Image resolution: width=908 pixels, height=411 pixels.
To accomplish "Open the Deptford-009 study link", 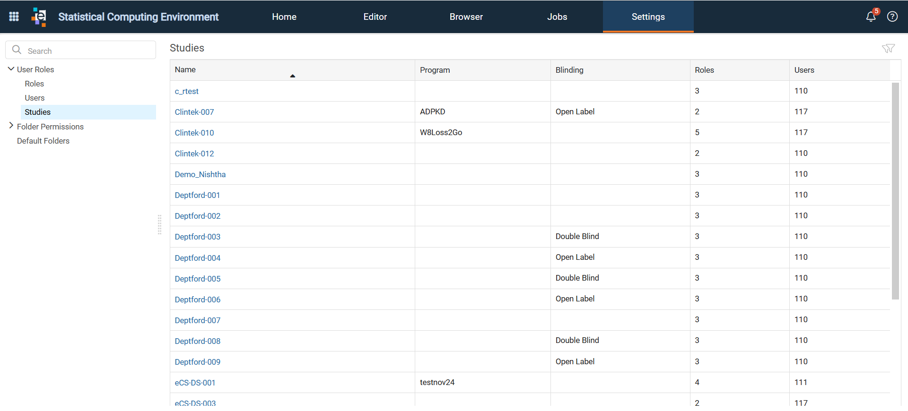I will pyautogui.click(x=198, y=362).
